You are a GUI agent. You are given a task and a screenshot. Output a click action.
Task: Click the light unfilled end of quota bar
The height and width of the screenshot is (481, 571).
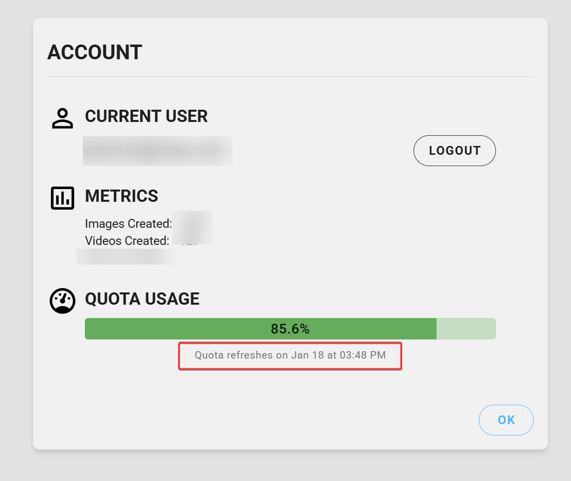(466, 329)
